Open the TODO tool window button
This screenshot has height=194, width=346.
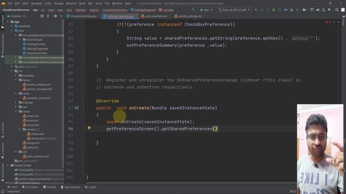(x=12, y=187)
